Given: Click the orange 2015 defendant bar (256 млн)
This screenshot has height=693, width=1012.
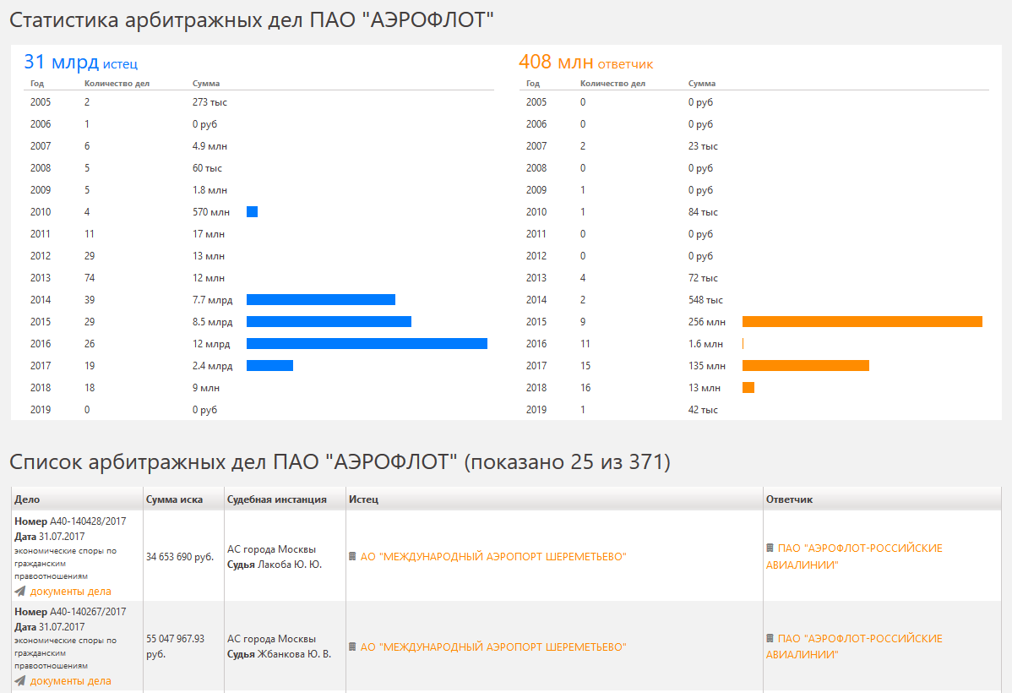Looking at the screenshot, I should [862, 322].
